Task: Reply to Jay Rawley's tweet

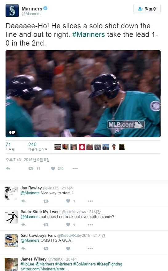Action: click(x=23, y=201)
